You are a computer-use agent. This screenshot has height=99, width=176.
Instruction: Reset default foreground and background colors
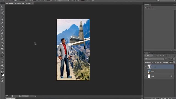[x=1, y=71]
